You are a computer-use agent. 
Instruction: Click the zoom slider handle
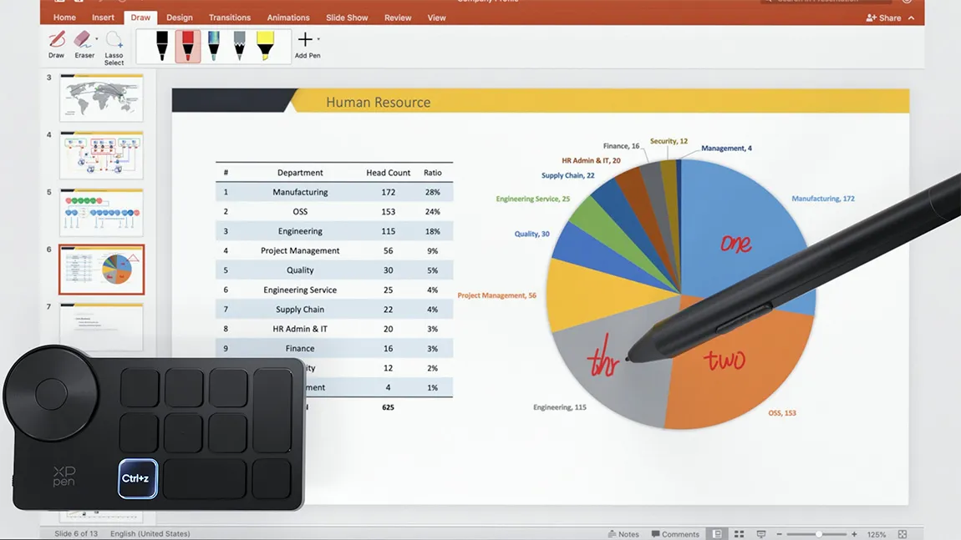[x=819, y=534]
